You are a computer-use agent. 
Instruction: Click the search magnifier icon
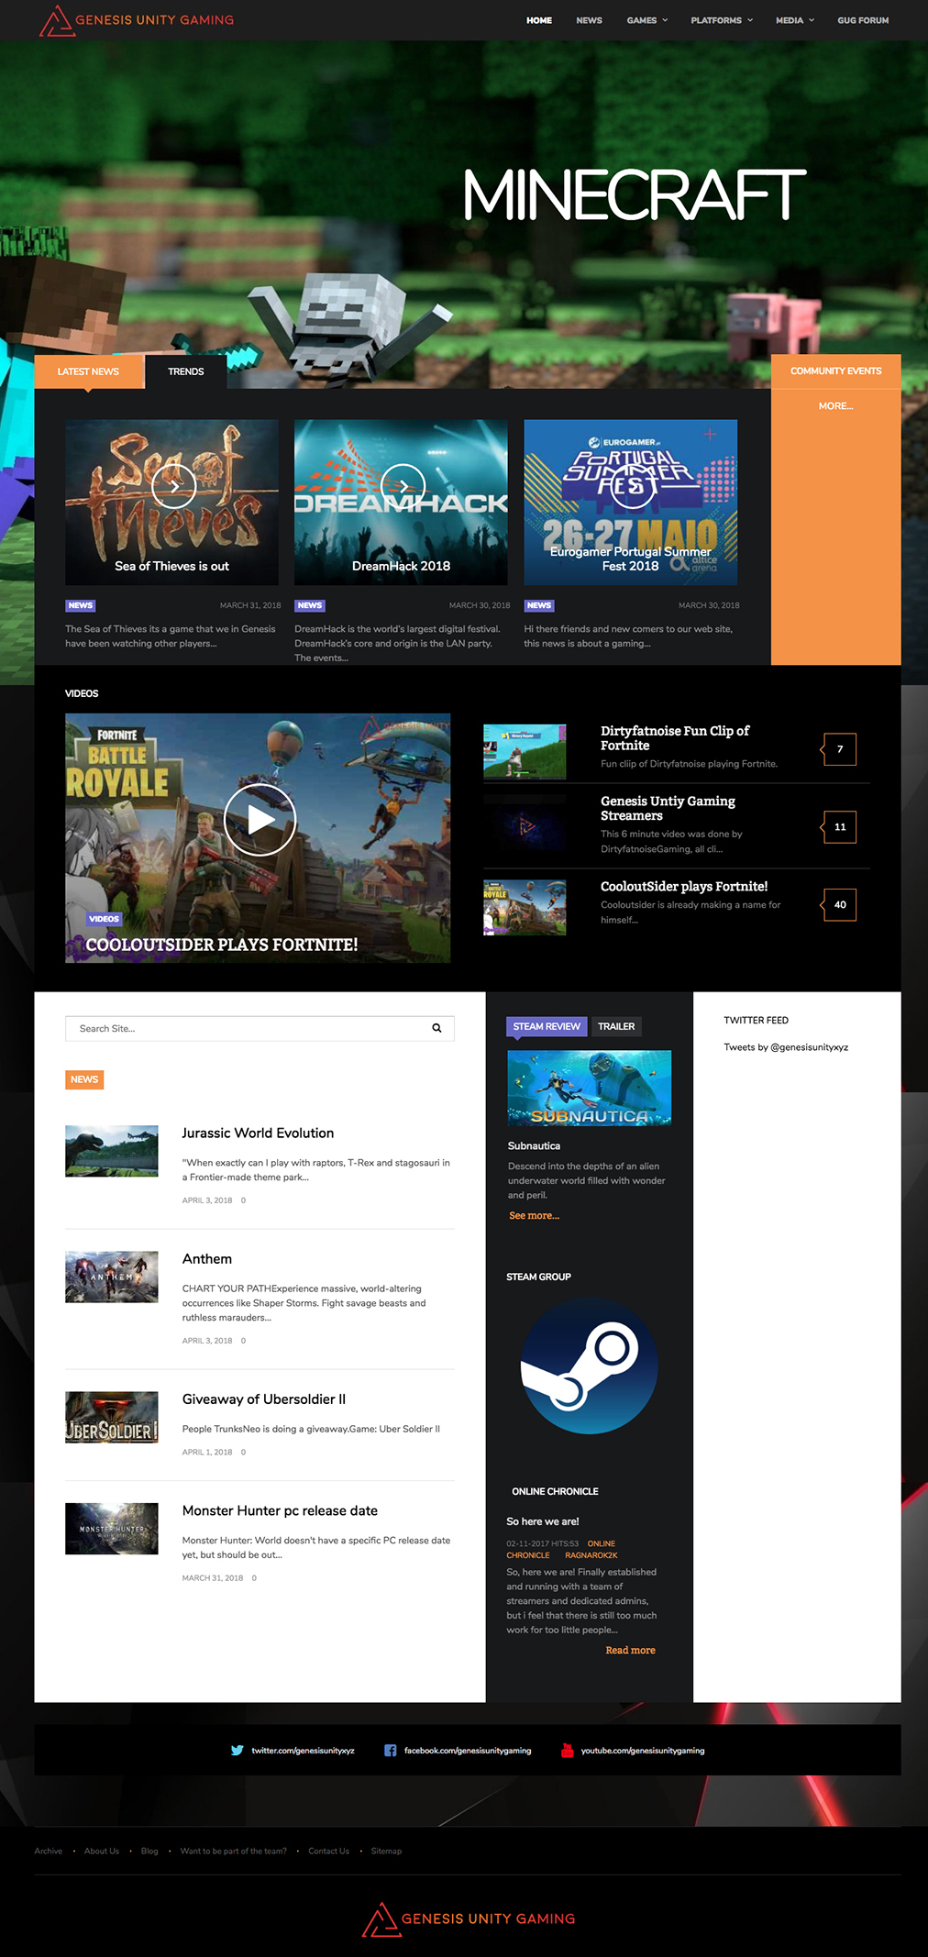point(436,1028)
